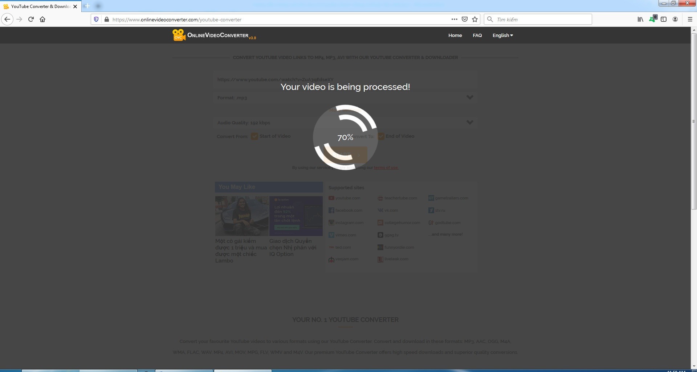Viewport: 697px width, 372px height.
Task: Open the English language dropdown
Action: (503, 35)
